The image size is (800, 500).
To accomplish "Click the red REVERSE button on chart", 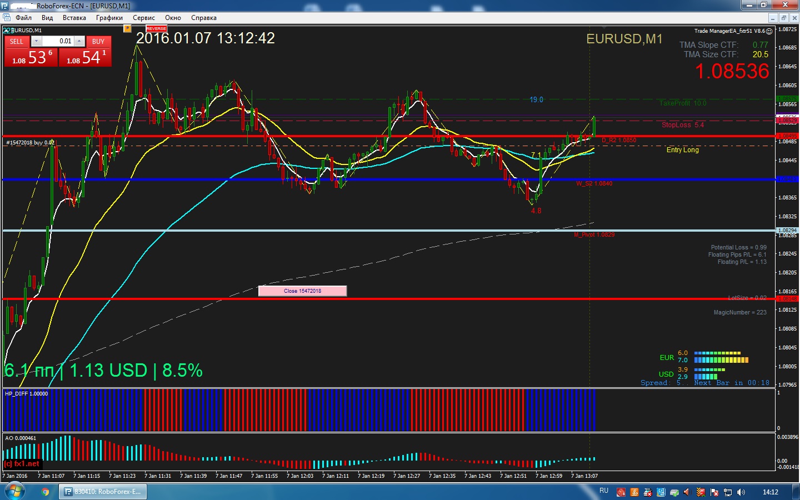I will click(x=156, y=29).
